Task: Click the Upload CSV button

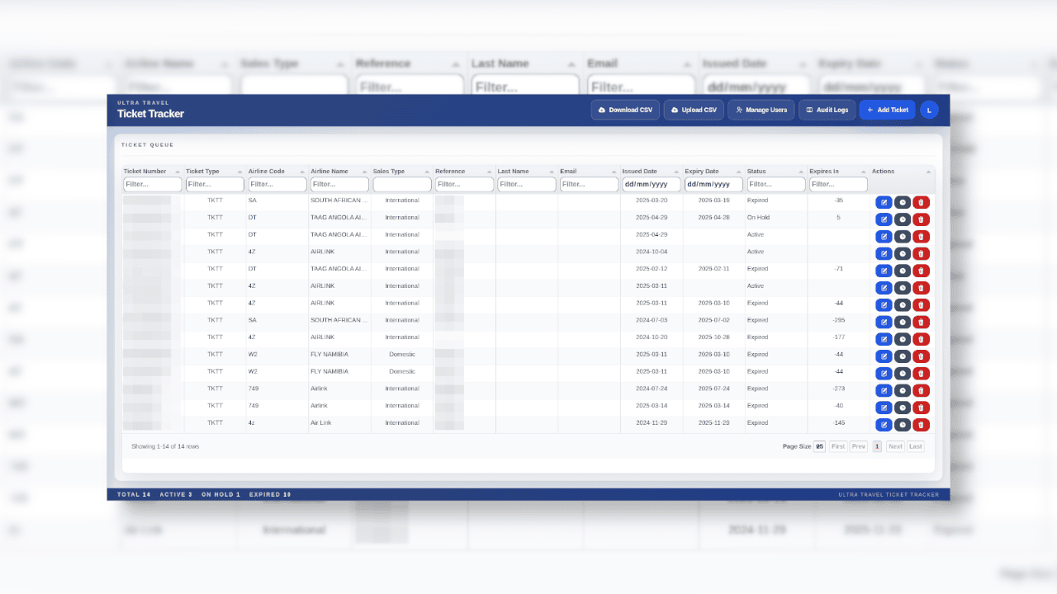Action: coord(694,110)
